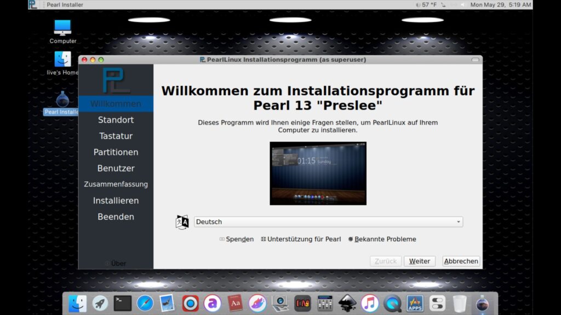The width and height of the screenshot is (561, 315).
Task: Select the Zusammenfassung step in sidebar
Action: coord(116,184)
